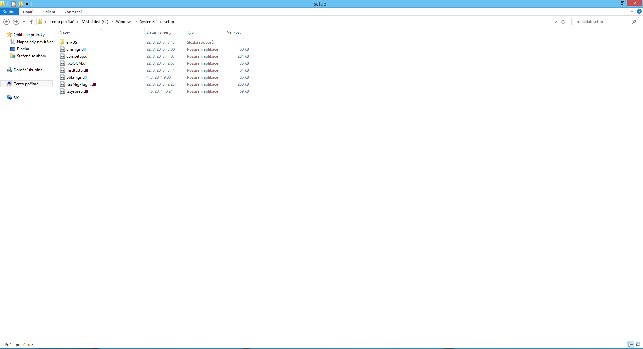Expand dropdown arrow after Windows breadcrumb

point(136,22)
